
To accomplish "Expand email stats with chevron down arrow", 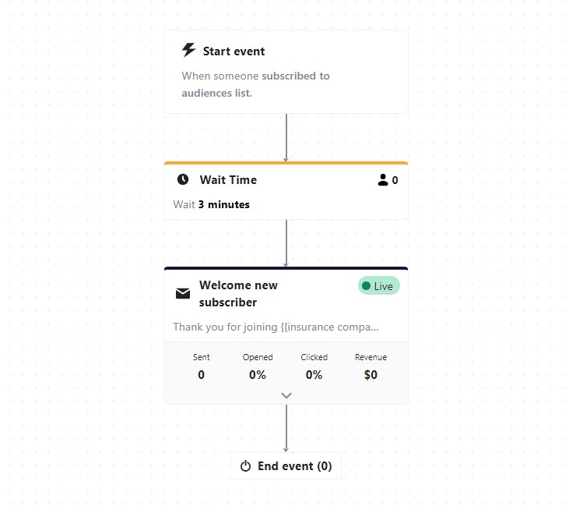I will click(286, 395).
